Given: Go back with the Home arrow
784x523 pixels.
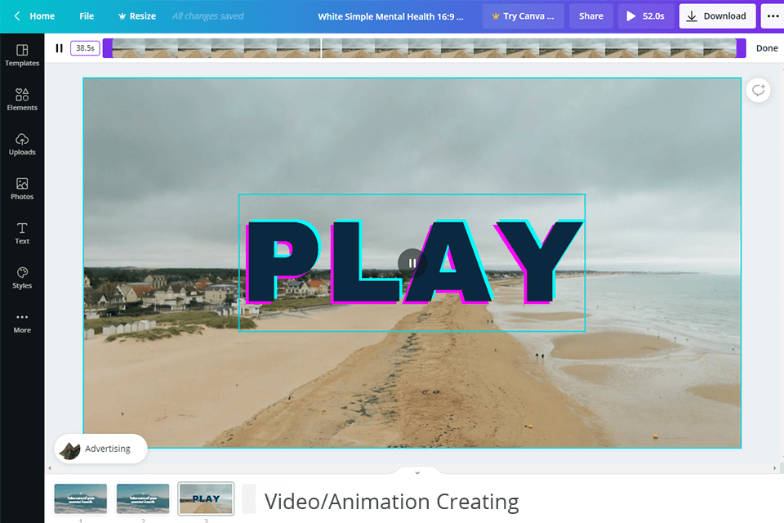Looking at the screenshot, I should pyautogui.click(x=17, y=16).
